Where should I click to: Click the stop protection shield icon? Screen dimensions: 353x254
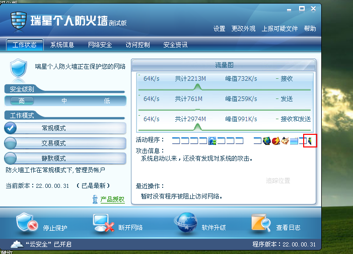[x=27, y=223]
